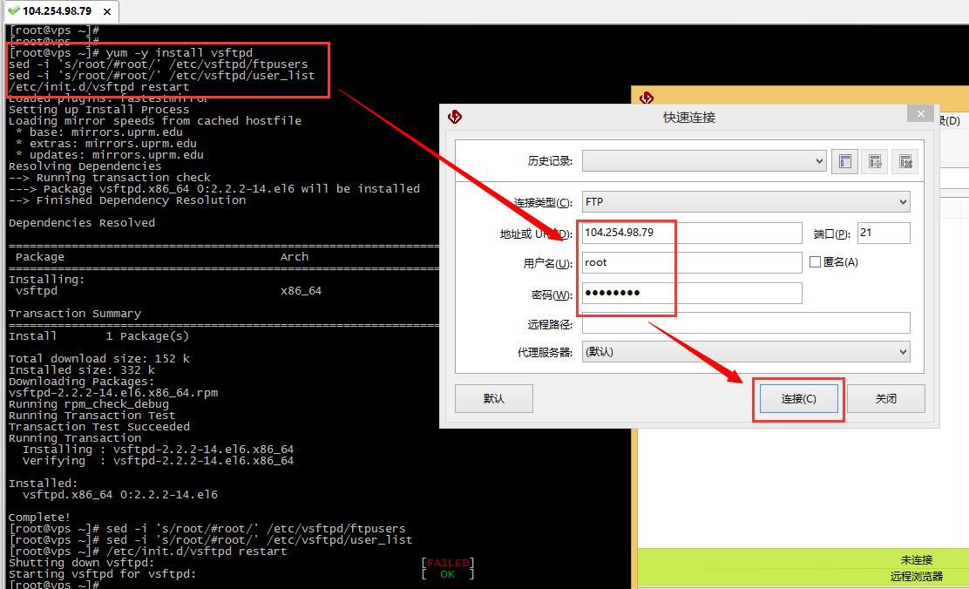Image resolution: width=969 pixels, height=589 pixels.
Task: Click the 'Package' column header in terminal
Action: point(39,256)
